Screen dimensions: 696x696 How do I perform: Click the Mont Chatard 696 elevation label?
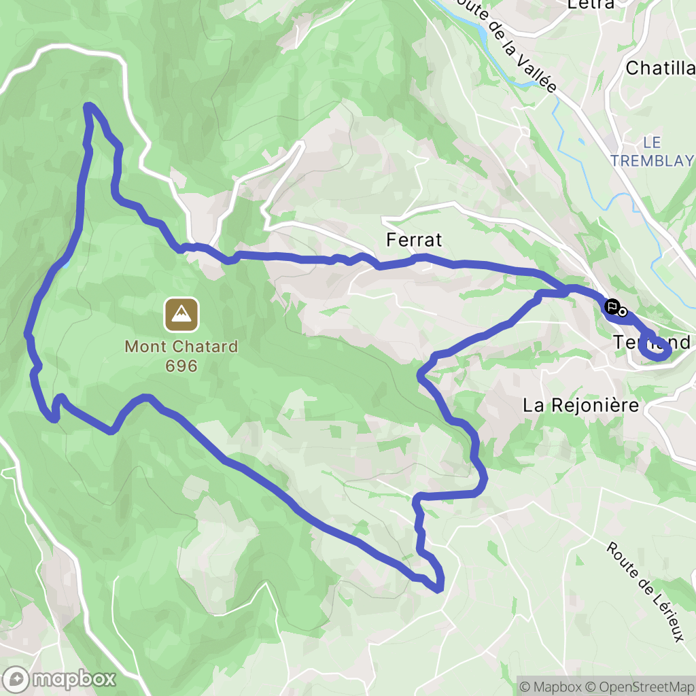tap(181, 356)
